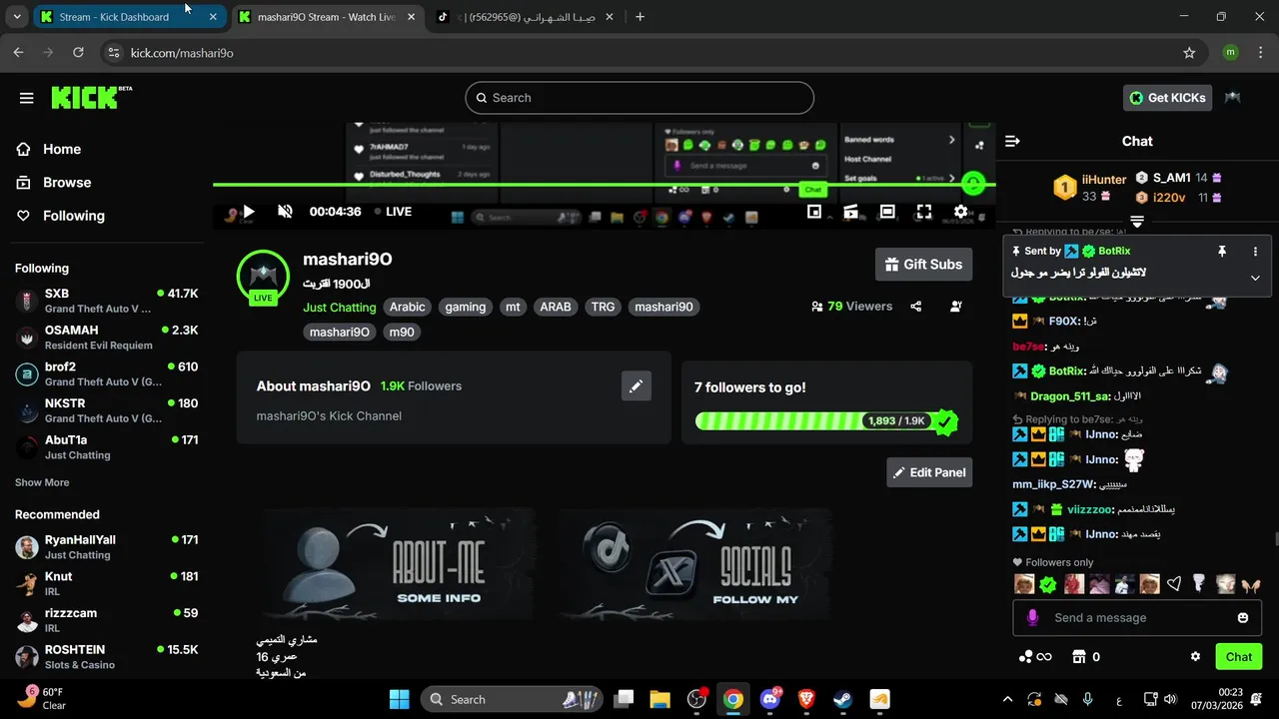Send message with green Chat button
The image size is (1279, 719).
(x=1238, y=656)
